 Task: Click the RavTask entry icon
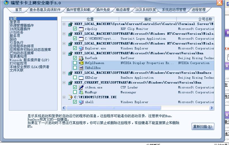tap(81, 58)
